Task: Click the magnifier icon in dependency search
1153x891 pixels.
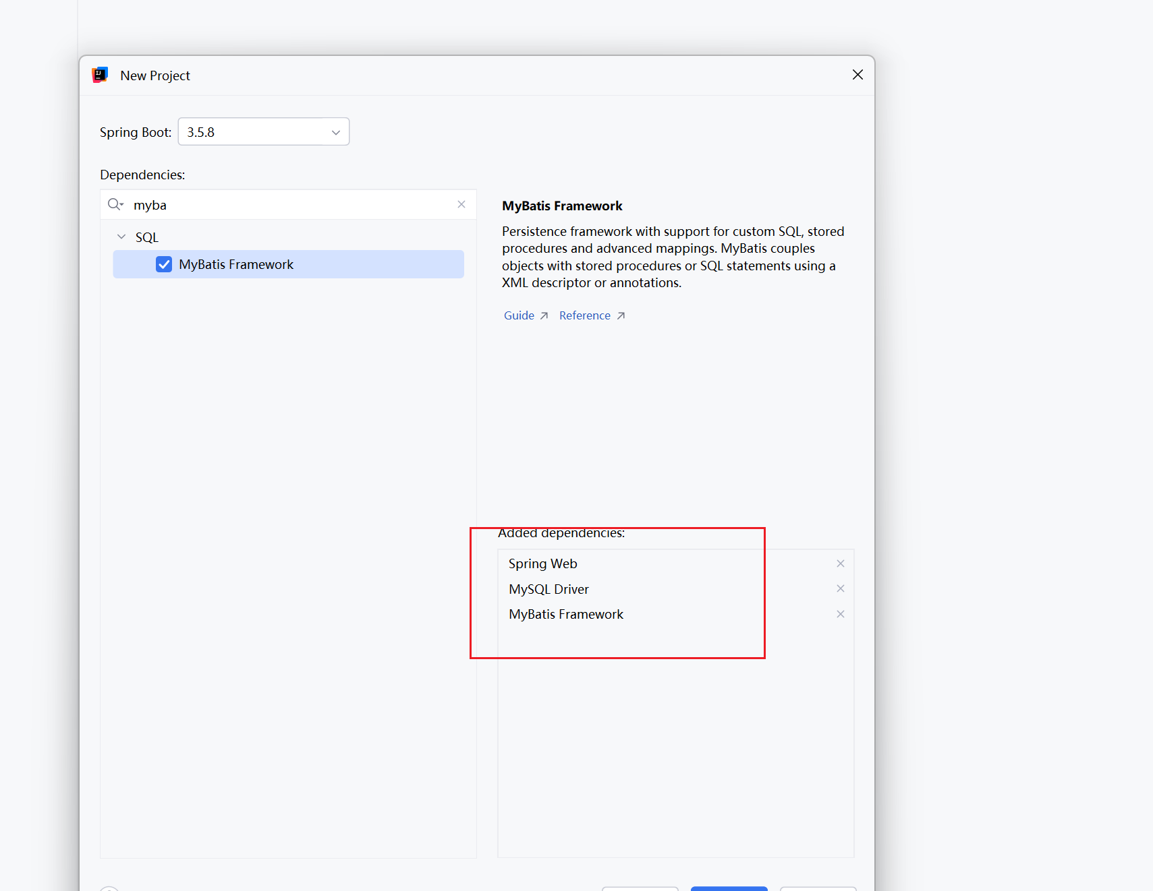Action: (115, 205)
